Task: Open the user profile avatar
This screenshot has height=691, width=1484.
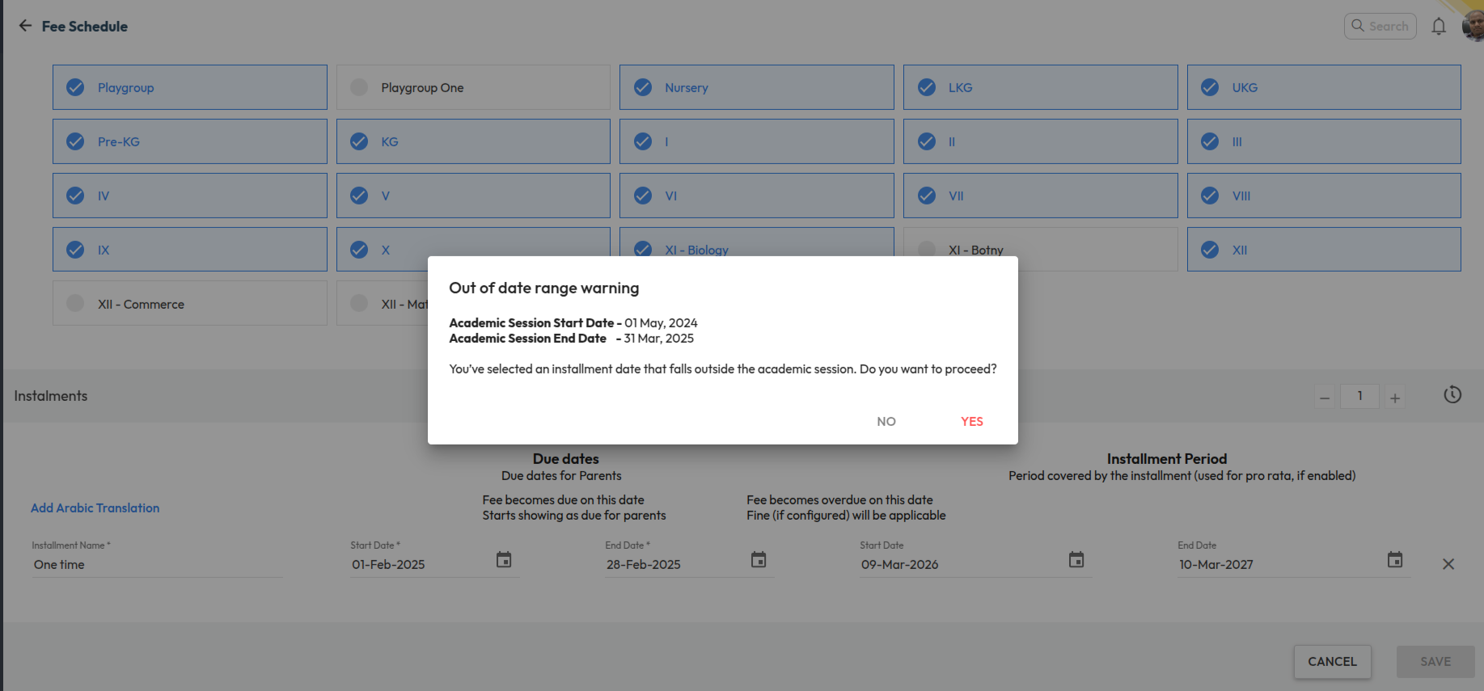Action: click(x=1473, y=27)
